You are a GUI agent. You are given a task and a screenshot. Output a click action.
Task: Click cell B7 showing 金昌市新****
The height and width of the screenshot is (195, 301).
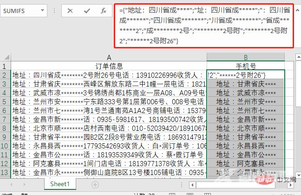point(246,119)
